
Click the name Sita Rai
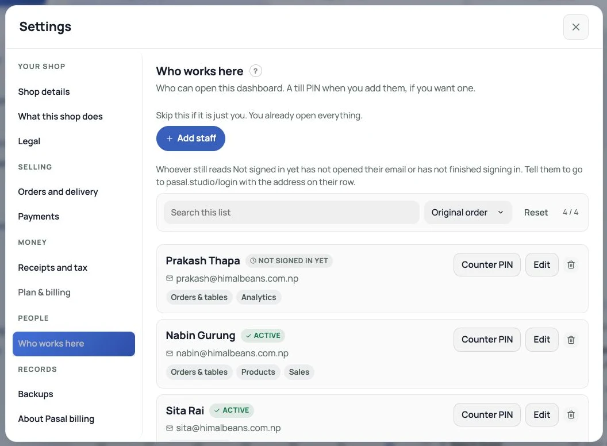click(x=185, y=410)
